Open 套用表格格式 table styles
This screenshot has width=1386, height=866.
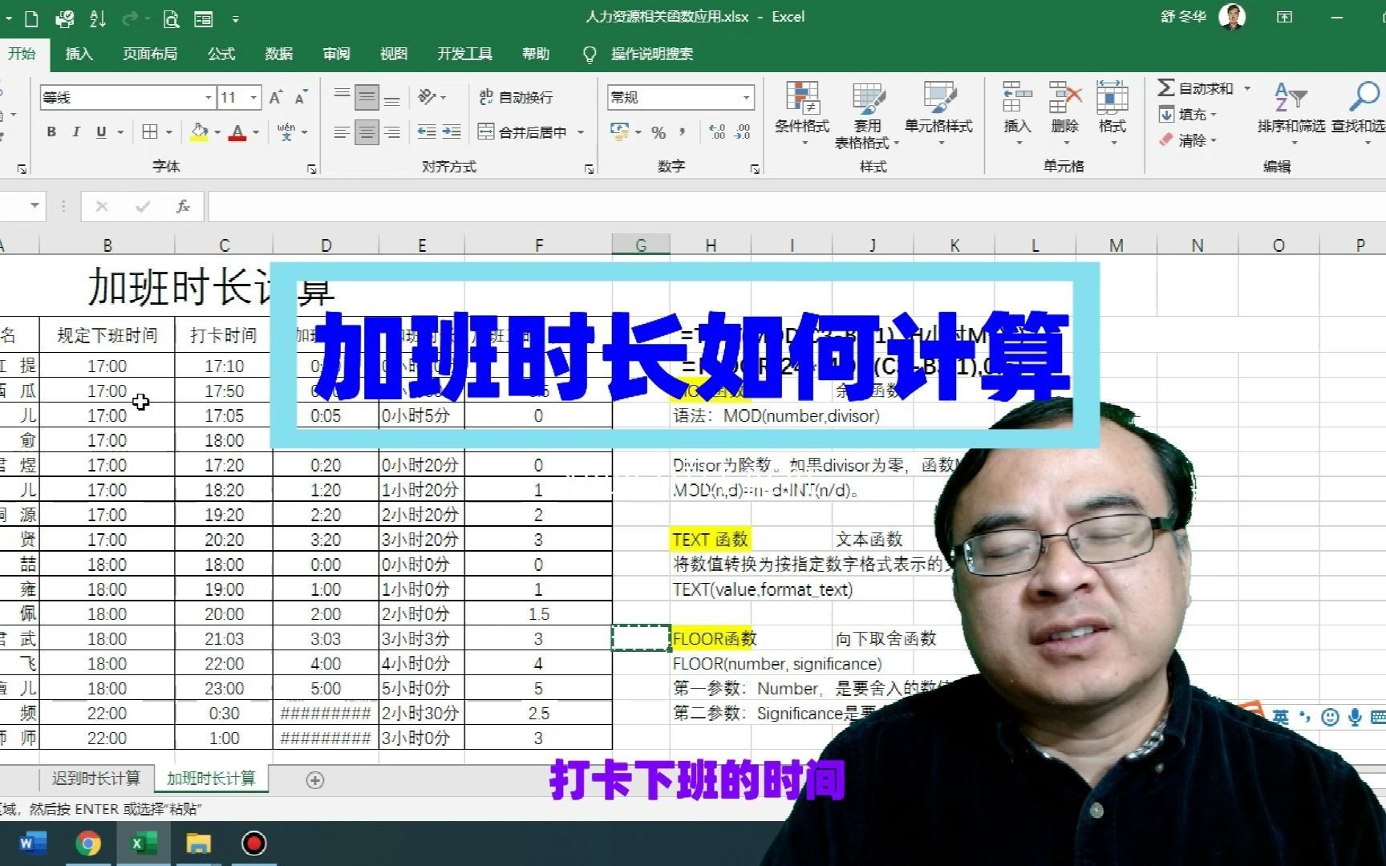[x=867, y=115]
